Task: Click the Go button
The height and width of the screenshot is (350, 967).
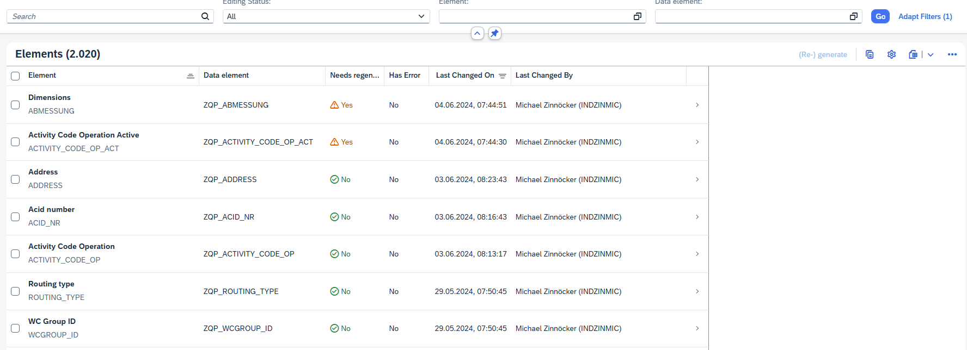Action: click(x=880, y=16)
